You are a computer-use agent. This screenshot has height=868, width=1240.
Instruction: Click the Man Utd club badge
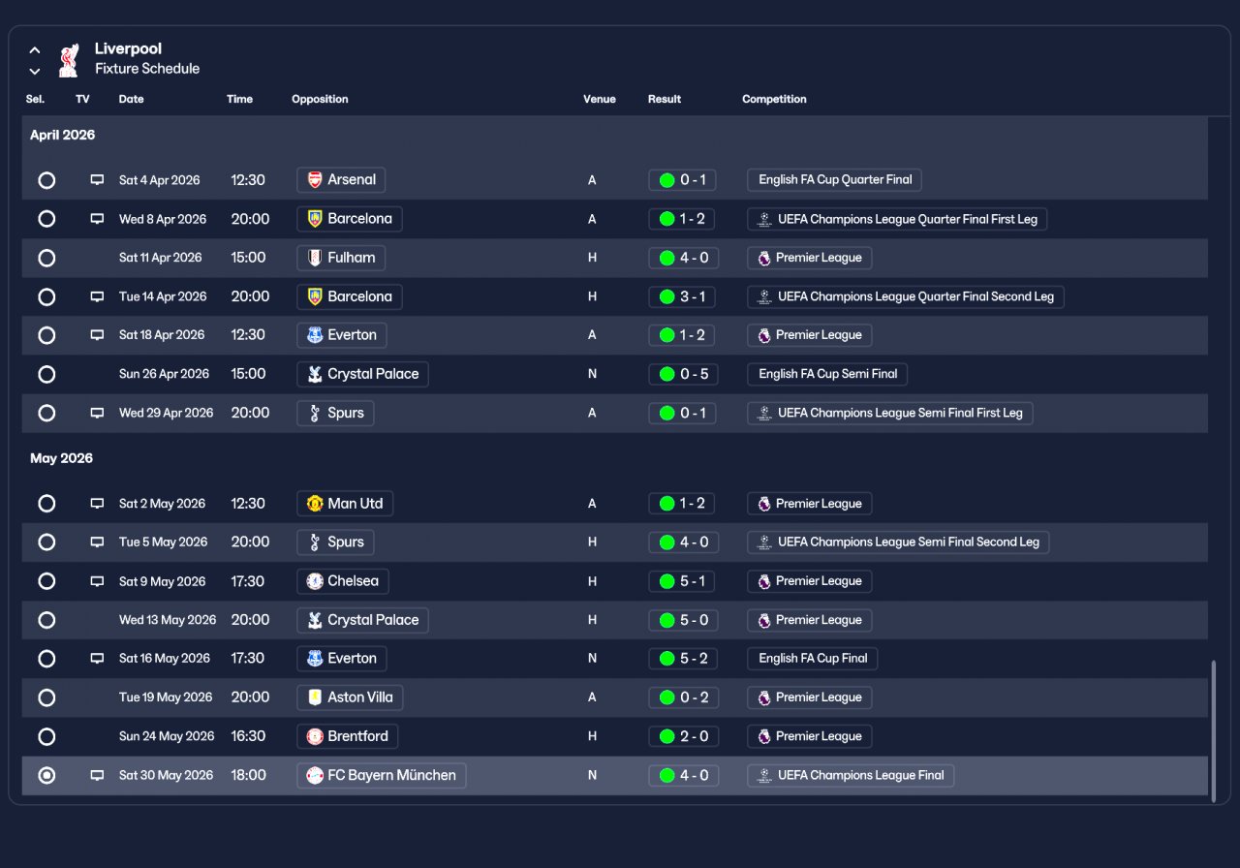pyautogui.click(x=315, y=504)
